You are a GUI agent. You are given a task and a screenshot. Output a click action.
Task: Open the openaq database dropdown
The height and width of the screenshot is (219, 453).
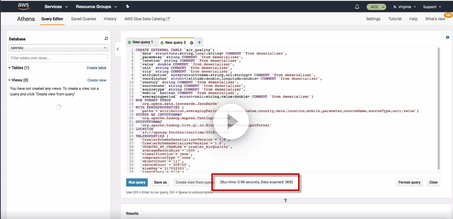59,48
